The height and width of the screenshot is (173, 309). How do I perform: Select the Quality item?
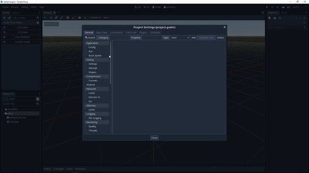(x=92, y=126)
